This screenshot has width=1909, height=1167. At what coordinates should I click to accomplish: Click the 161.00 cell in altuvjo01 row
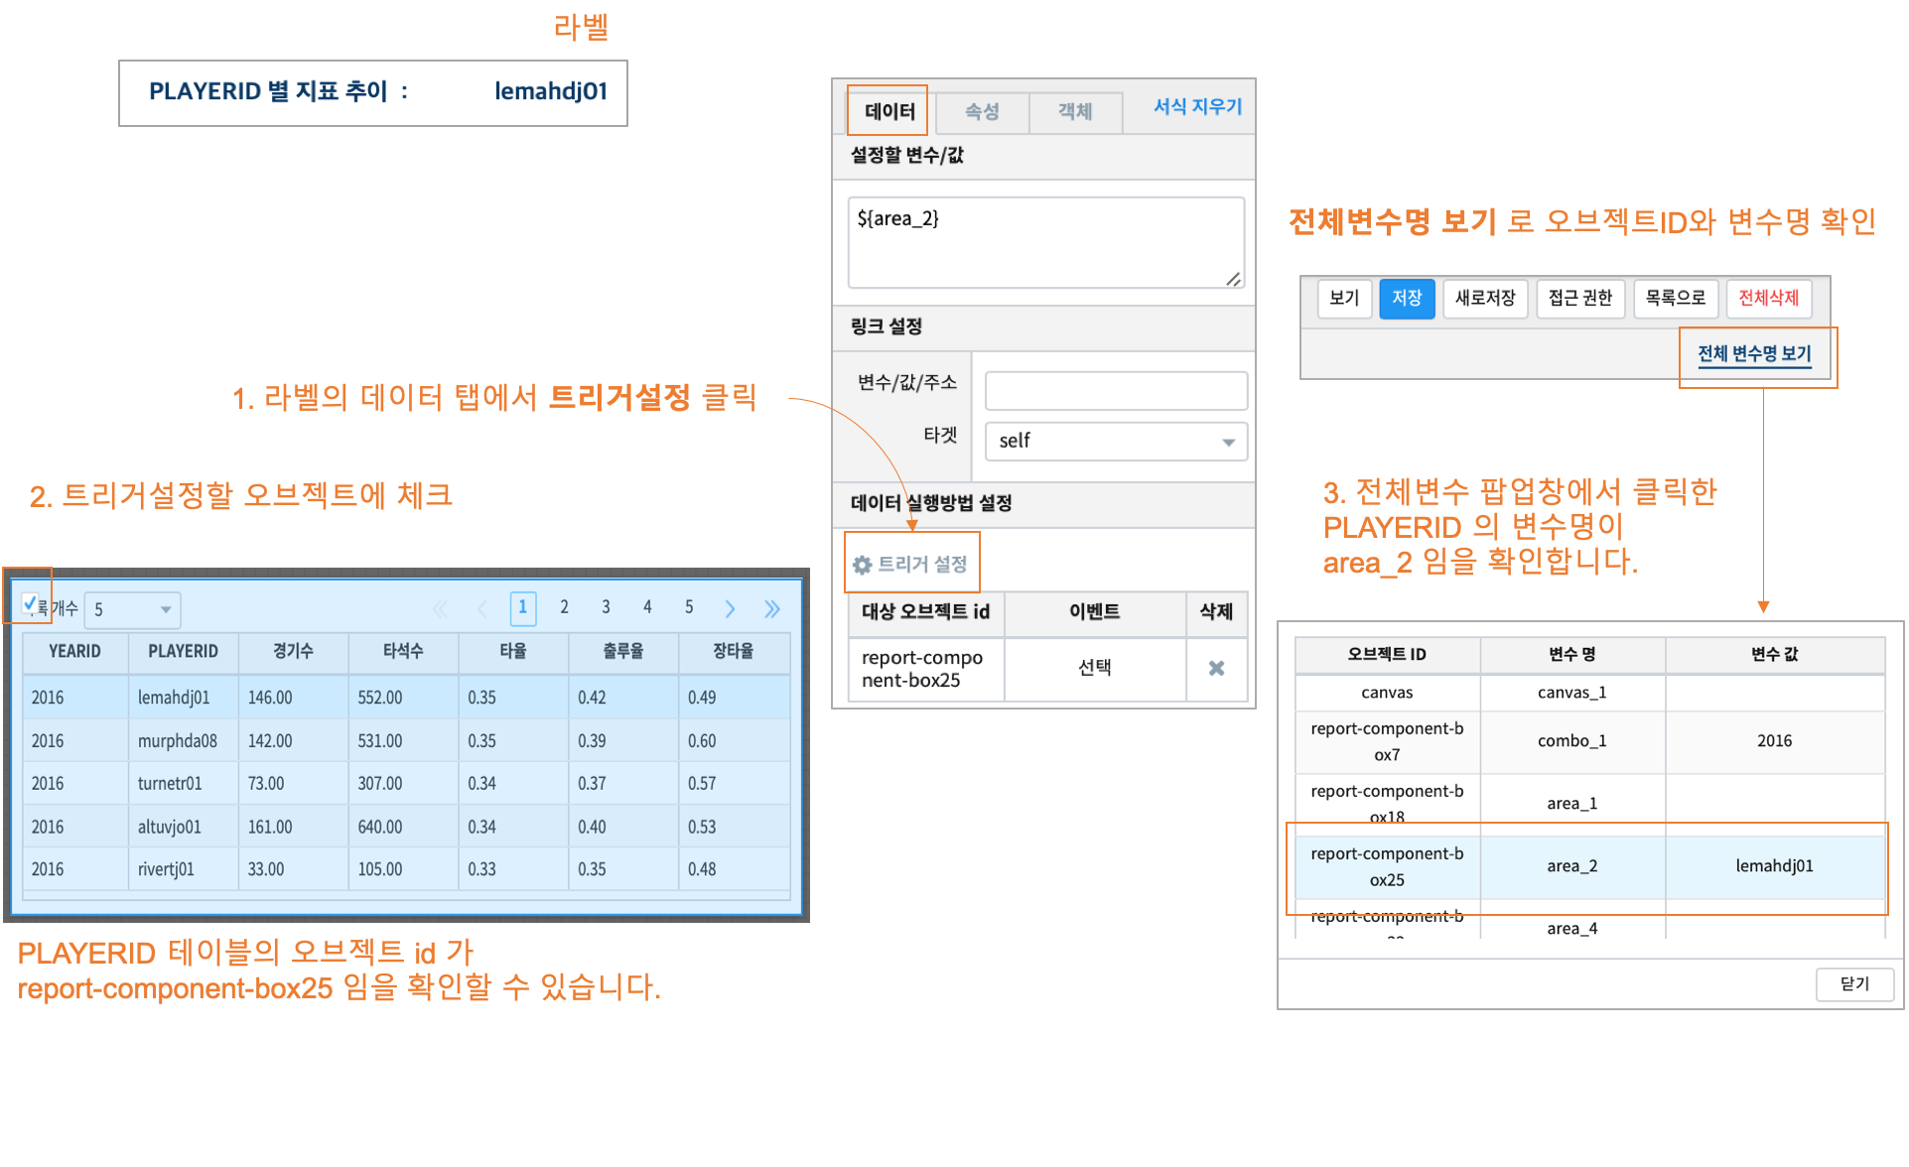pos(293,828)
